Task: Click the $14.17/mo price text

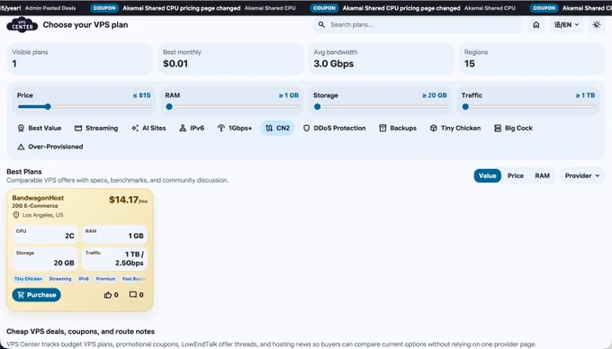Action: tap(128, 200)
